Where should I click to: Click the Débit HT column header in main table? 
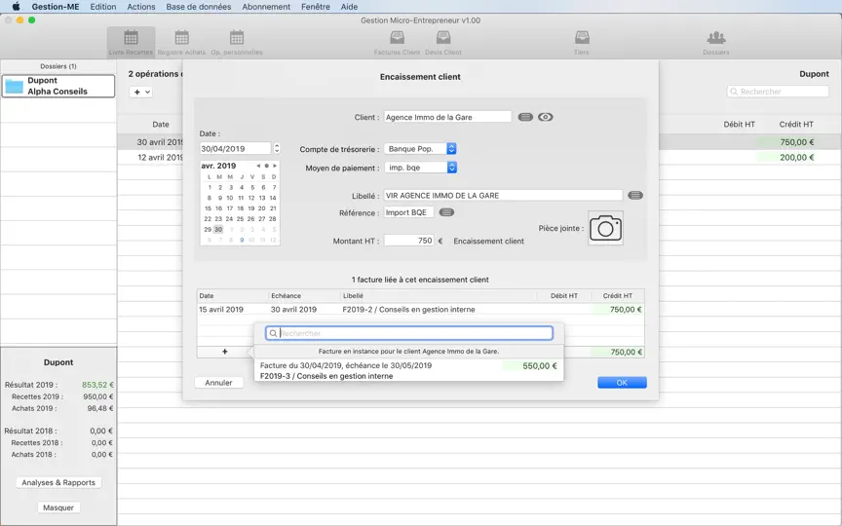point(740,124)
